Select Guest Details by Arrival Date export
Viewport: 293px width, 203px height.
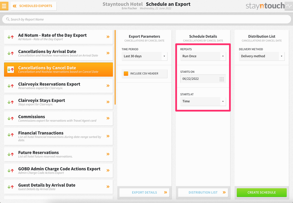tap(59, 187)
